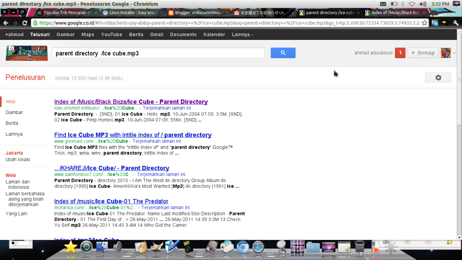Open the Chrome to Phone extension

[445, 23]
